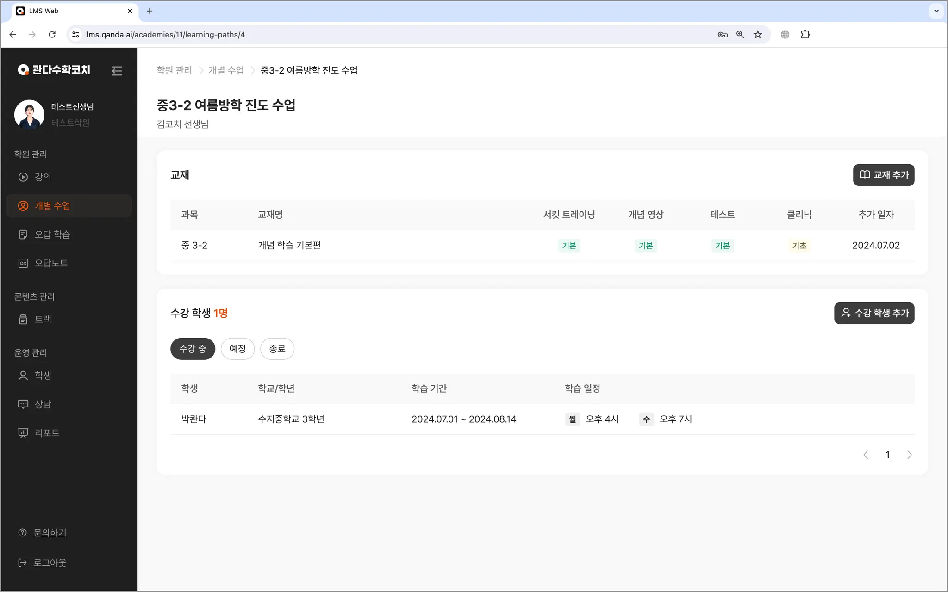
Task: Click the 문의하기 help link
Action: (x=50, y=532)
